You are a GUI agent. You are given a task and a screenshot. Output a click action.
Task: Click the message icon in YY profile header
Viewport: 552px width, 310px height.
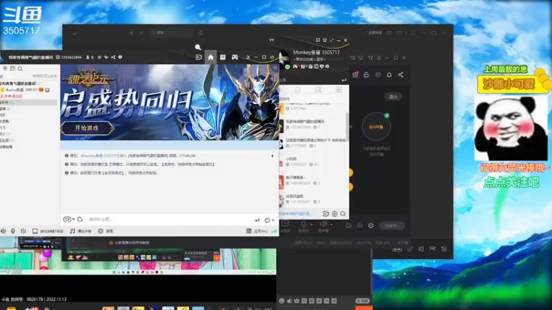(318, 40)
